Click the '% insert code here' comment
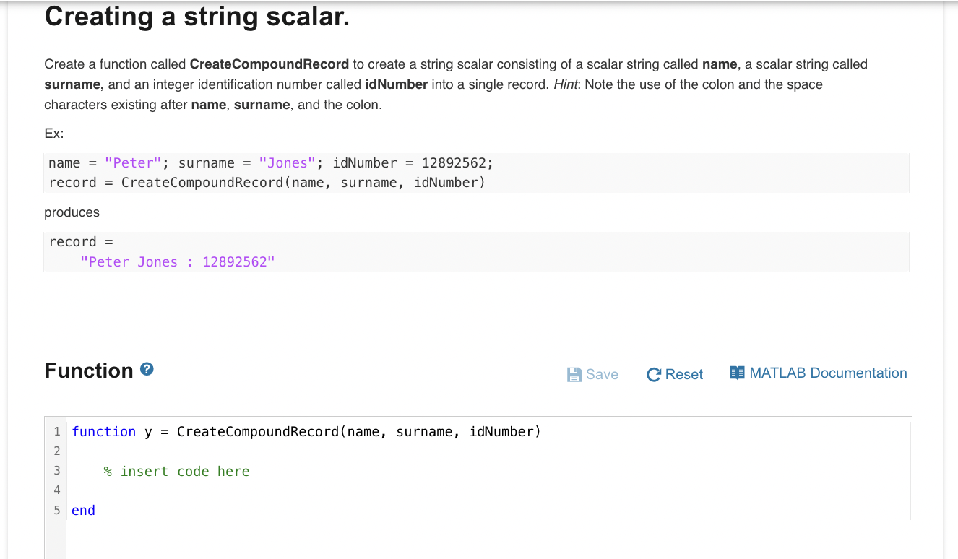Viewport: 958px width, 559px height. [x=176, y=471]
